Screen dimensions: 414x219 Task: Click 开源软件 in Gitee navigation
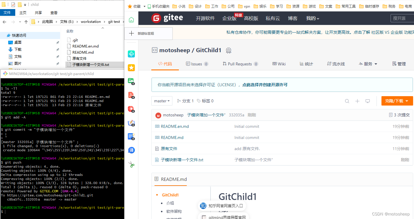[x=205, y=18]
